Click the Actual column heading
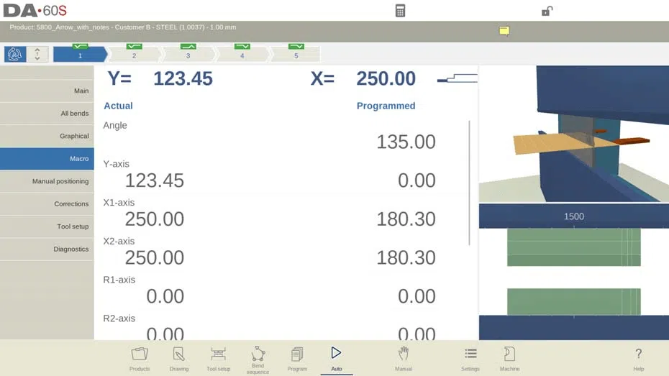Viewport: 669px width, 376px height. click(x=118, y=106)
